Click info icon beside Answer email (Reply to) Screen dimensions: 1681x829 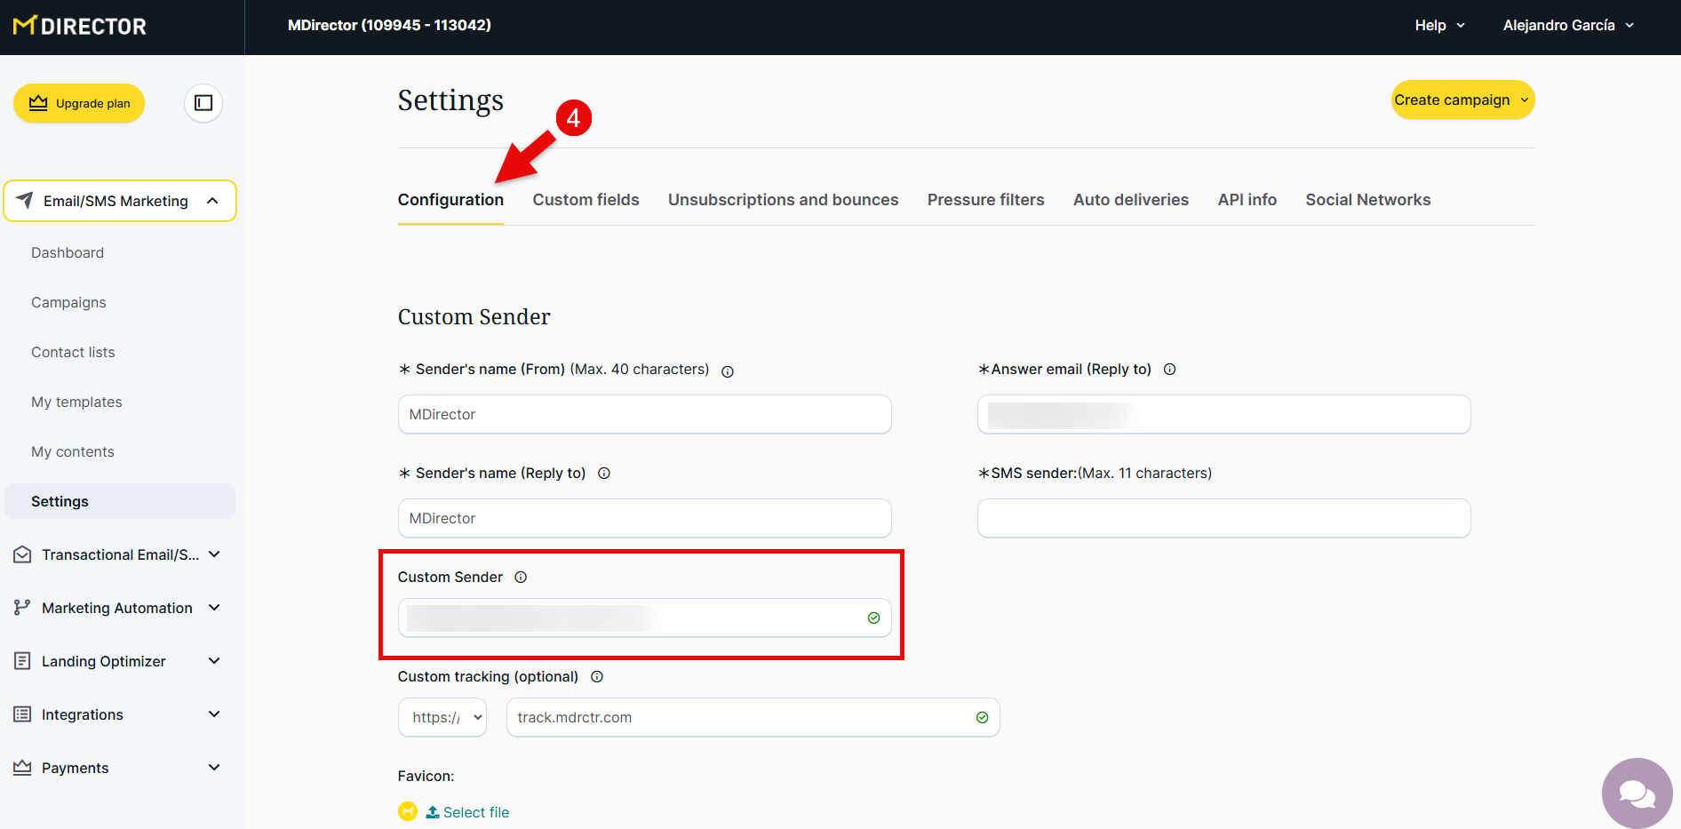tap(1170, 370)
